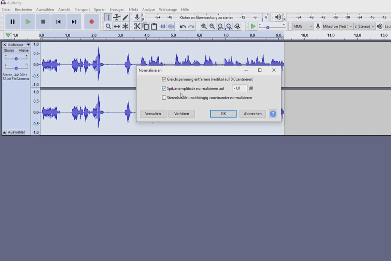Open the Analyse menu

pos(148,9)
